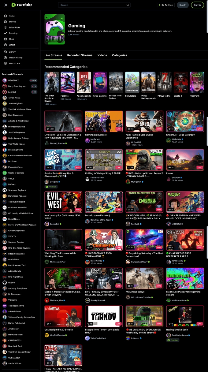The height and width of the screenshot is (372, 208).
Task: Click the Sign Up button
Action: [x=198, y=5]
